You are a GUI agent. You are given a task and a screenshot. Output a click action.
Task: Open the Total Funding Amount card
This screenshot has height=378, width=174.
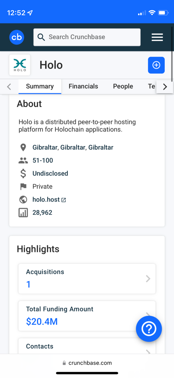tap(87, 316)
